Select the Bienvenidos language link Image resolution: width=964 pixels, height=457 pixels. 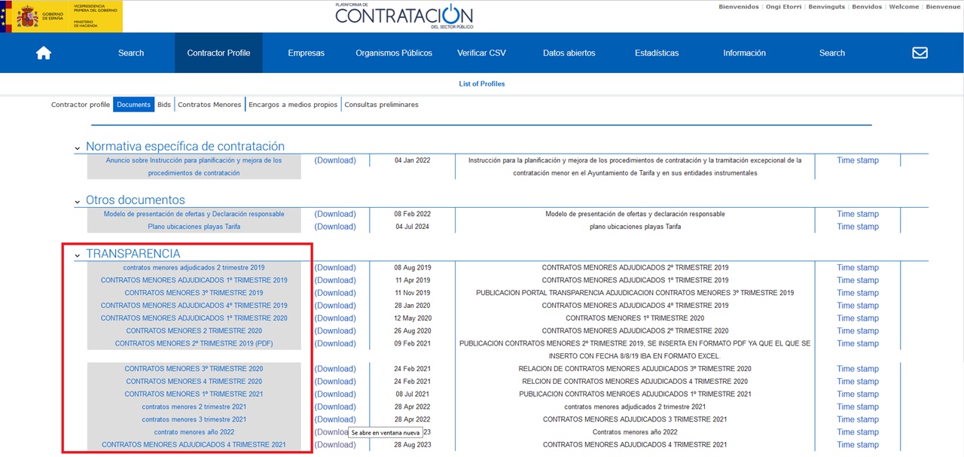[739, 7]
